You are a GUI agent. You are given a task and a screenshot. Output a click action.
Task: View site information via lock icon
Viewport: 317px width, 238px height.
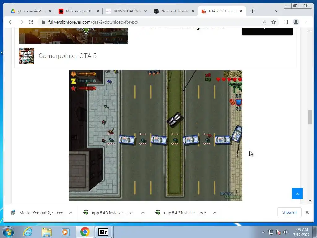tap(43, 22)
